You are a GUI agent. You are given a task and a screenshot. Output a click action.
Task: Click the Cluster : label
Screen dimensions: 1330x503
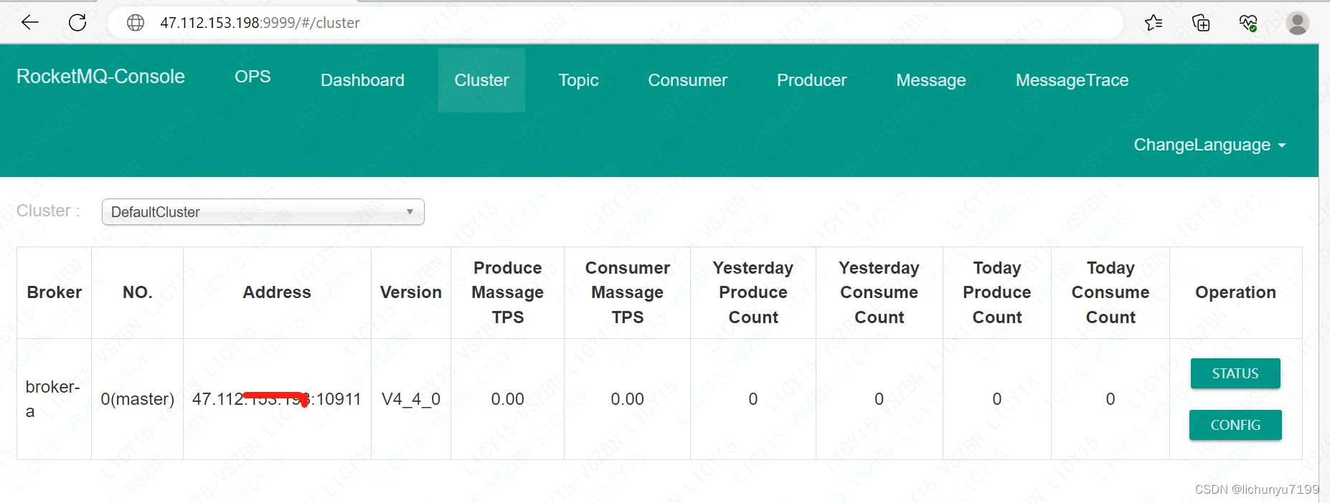tap(48, 211)
